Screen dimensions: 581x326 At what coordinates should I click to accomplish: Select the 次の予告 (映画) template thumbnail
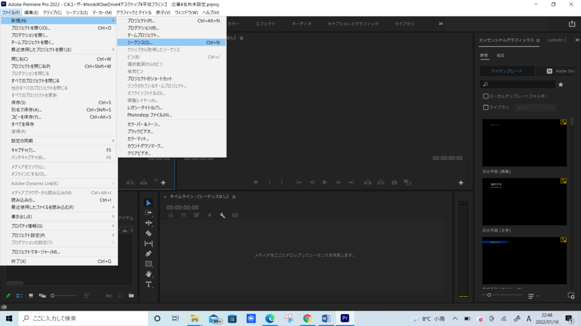524,143
